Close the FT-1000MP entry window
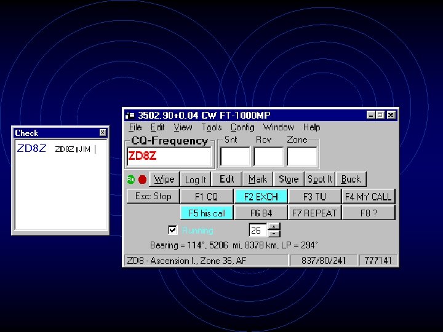This screenshot has height=332, width=443. point(391,115)
